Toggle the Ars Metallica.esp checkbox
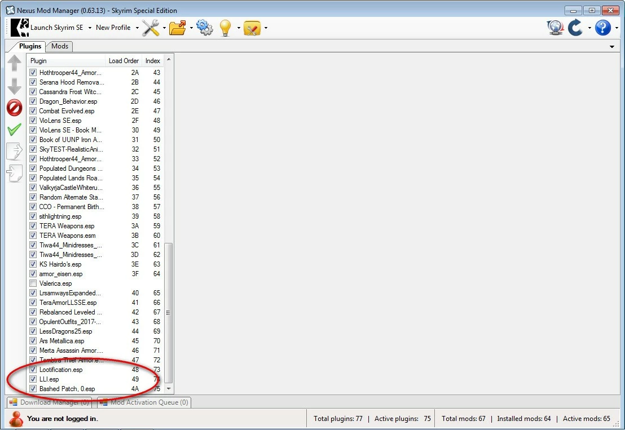This screenshot has height=430, width=625. [33, 341]
